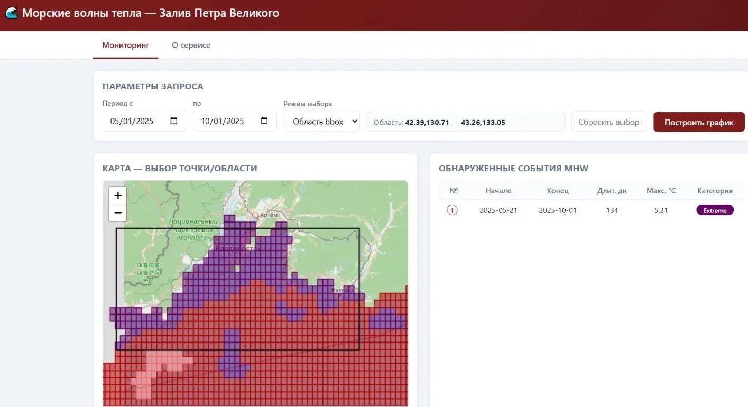Viewport: 748px width, 407px height.
Task: Click the Категория column header
Action: coord(715,191)
